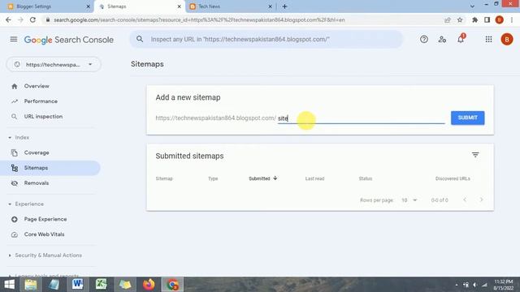The width and height of the screenshot is (520, 292).
Task: Click the Type column header
Action: (x=213, y=178)
